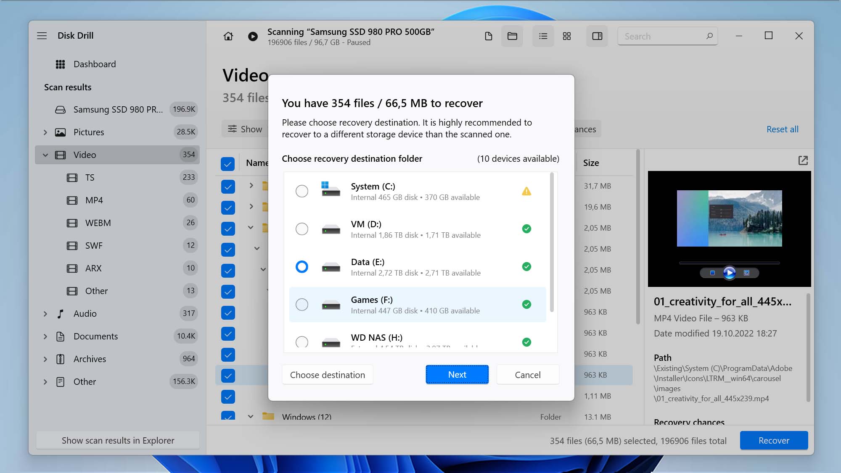Click green check icon for VM (D:)

(526, 229)
